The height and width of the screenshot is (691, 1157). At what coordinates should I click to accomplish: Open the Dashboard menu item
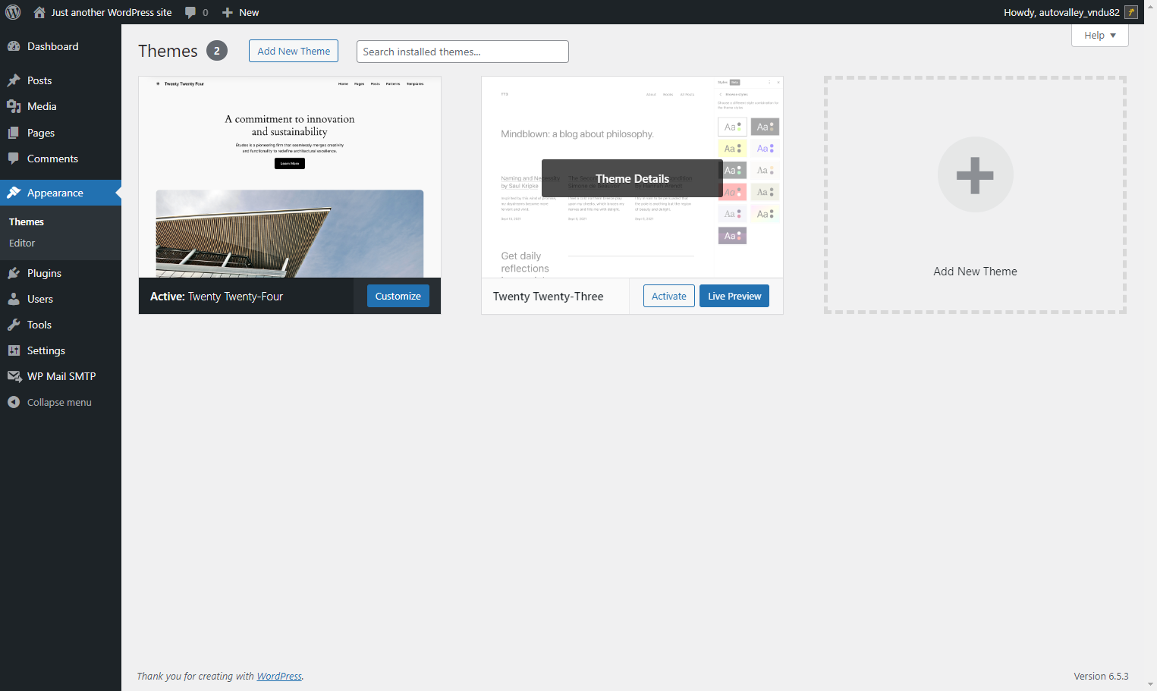tap(61, 46)
